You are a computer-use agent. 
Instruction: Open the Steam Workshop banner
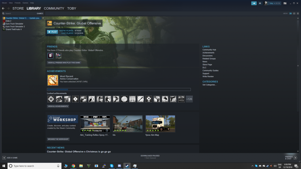pyautogui.click(x=63, y=119)
